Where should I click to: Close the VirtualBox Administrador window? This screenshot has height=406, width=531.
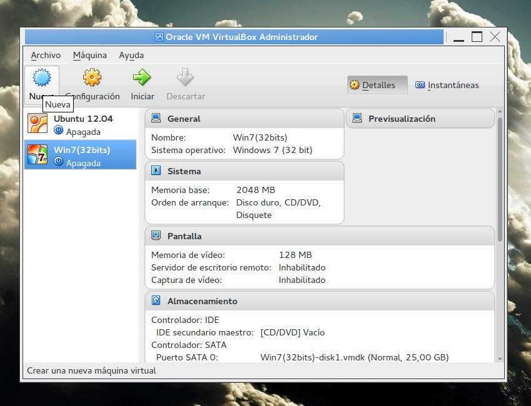(495, 37)
